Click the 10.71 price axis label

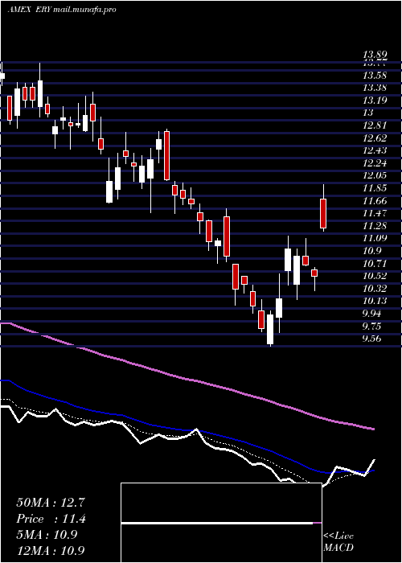click(375, 263)
